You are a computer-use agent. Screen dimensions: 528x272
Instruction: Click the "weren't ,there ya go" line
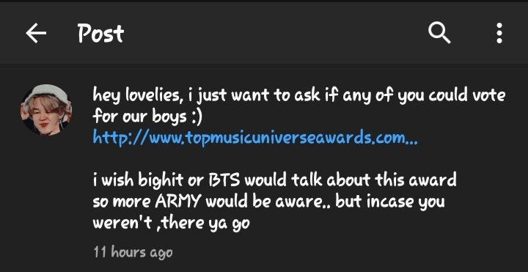(171, 223)
